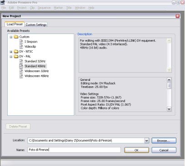Click the Browse button for location
This screenshot has width=185, height=166.
click(x=164, y=141)
